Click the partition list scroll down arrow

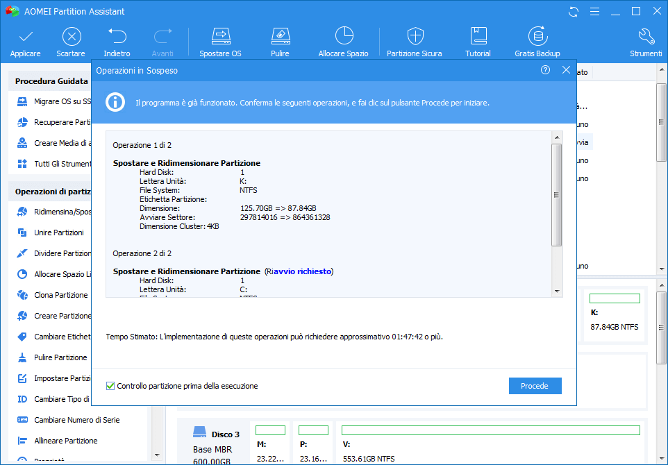(x=662, y=269)
